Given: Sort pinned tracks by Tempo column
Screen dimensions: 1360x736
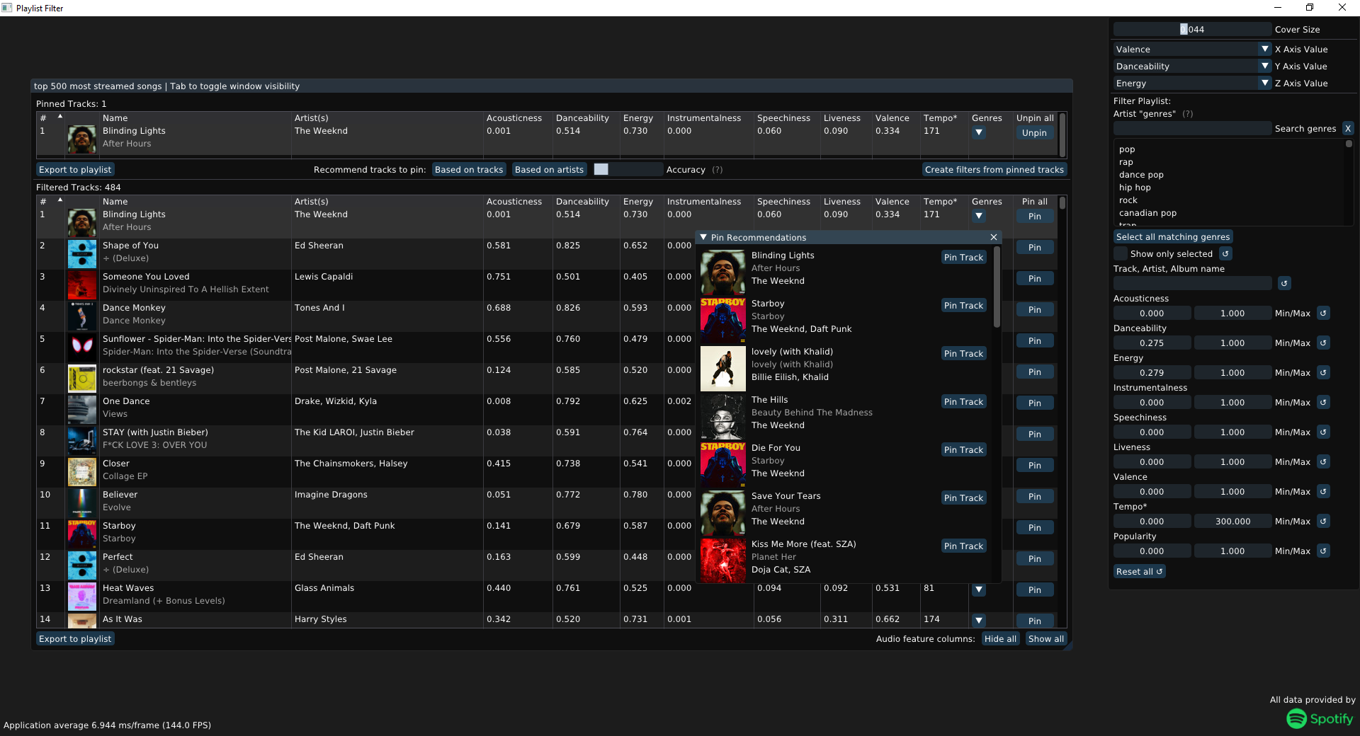Looking at the screenshot, I should coord(940,118).
